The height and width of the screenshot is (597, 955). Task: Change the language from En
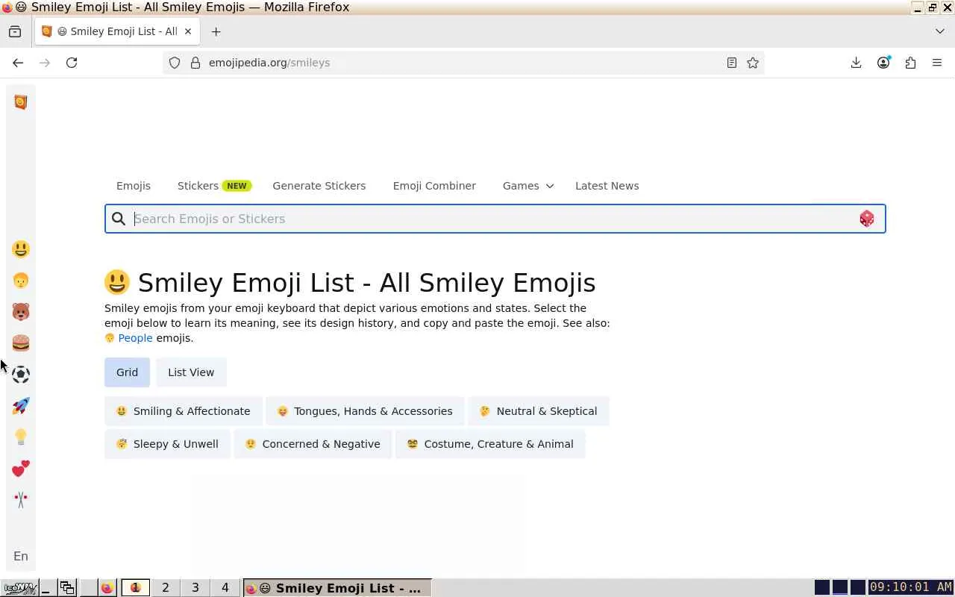click(21, 556)
